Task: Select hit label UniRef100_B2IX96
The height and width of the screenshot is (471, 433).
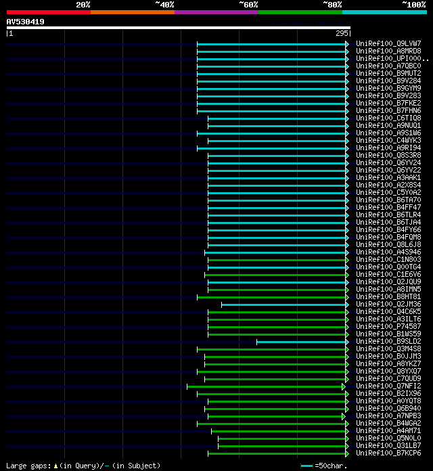Action: tap(388, 393)
